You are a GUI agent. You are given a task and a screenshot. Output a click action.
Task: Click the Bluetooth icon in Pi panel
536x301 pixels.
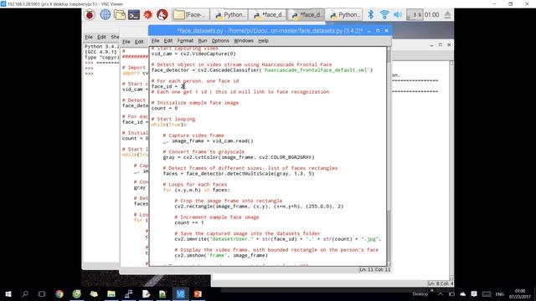pos(371,15)
